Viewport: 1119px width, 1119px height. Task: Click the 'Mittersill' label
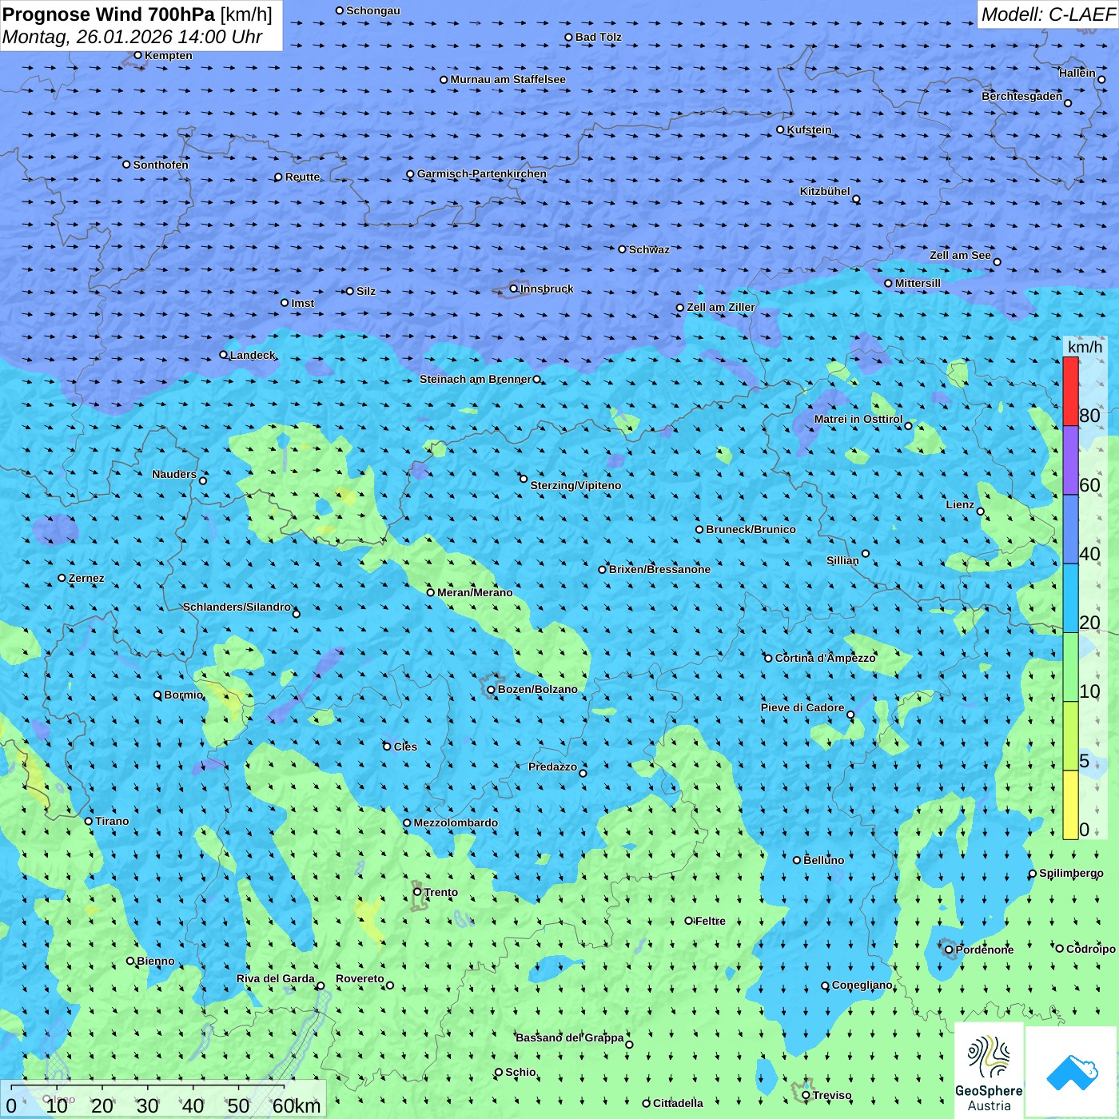[x=918, y=283]
